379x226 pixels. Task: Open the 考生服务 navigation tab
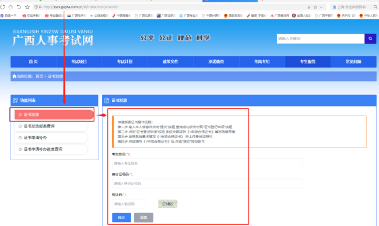click(308, 62)
